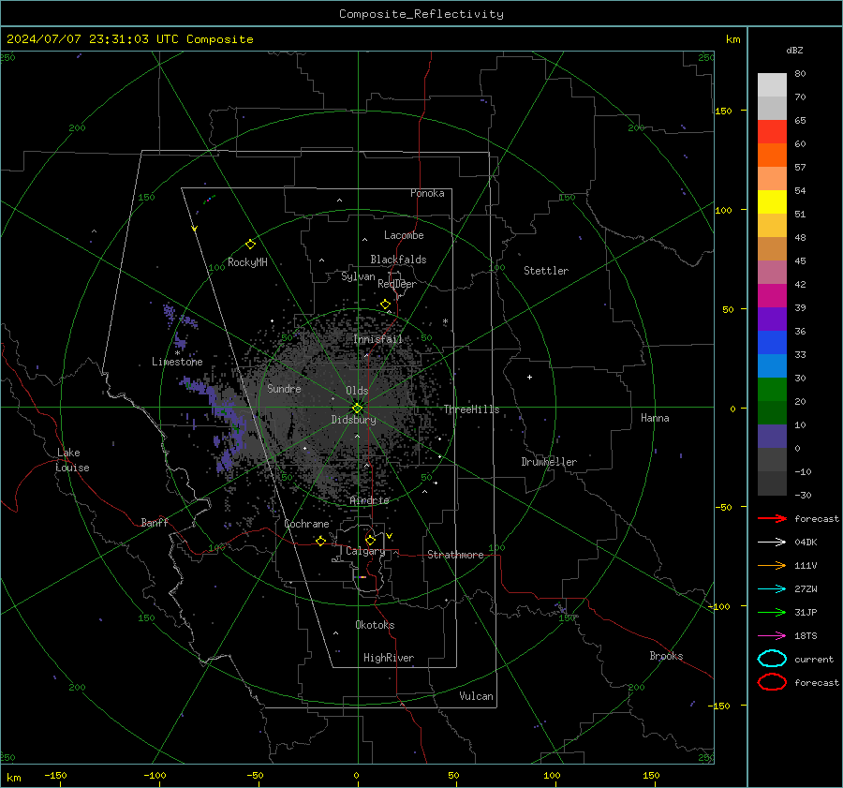Screen dimensions: 843x788
Task: Click the Didsbury city label
Action: [x=353, y=420]
